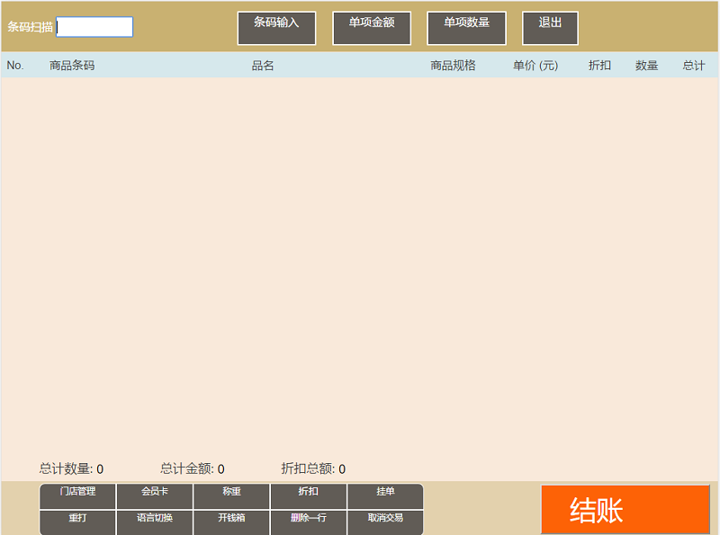Click the 折扣总额: 0 summary text
Screen dimensions: 720x535
(x=313, y=468)
